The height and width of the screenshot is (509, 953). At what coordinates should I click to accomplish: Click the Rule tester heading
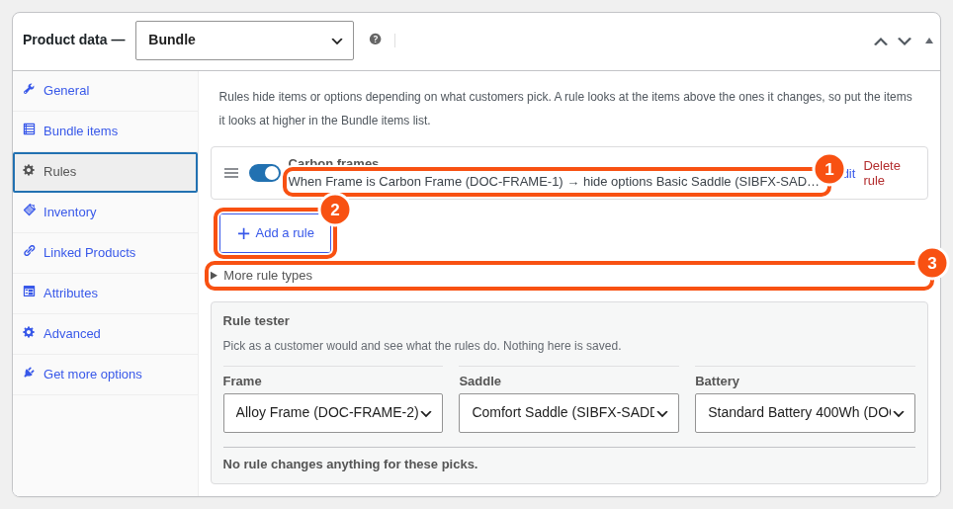pyautogui.click(x=256, y=320)
